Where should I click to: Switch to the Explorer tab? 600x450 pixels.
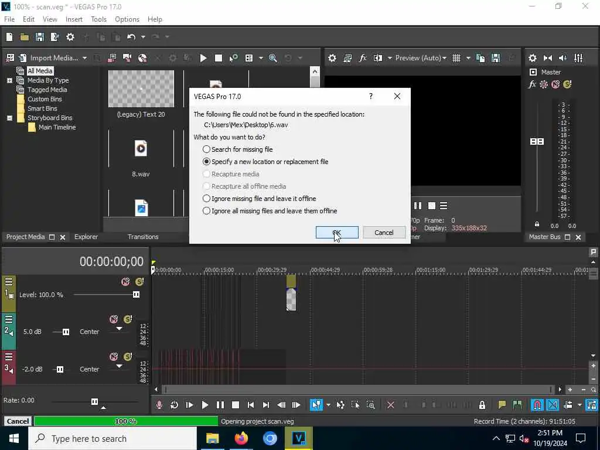(86, 237)
